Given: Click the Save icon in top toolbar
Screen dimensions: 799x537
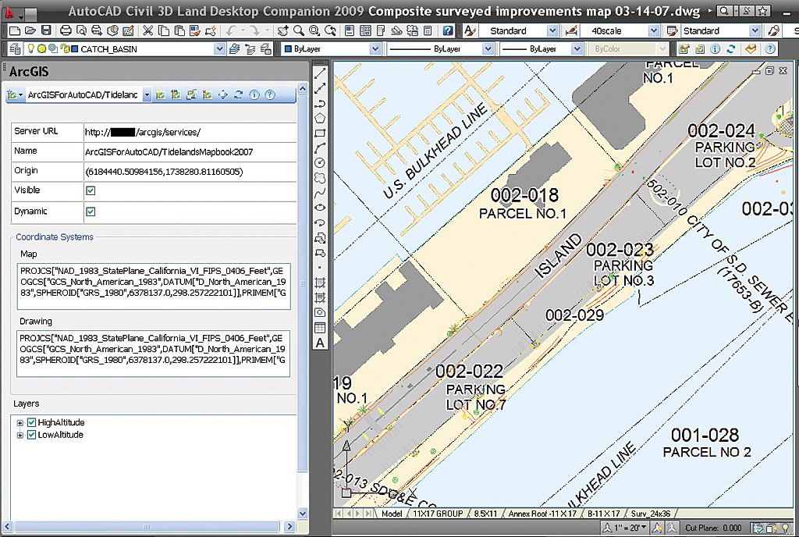Looking at the screenshot, I should 47,31.
